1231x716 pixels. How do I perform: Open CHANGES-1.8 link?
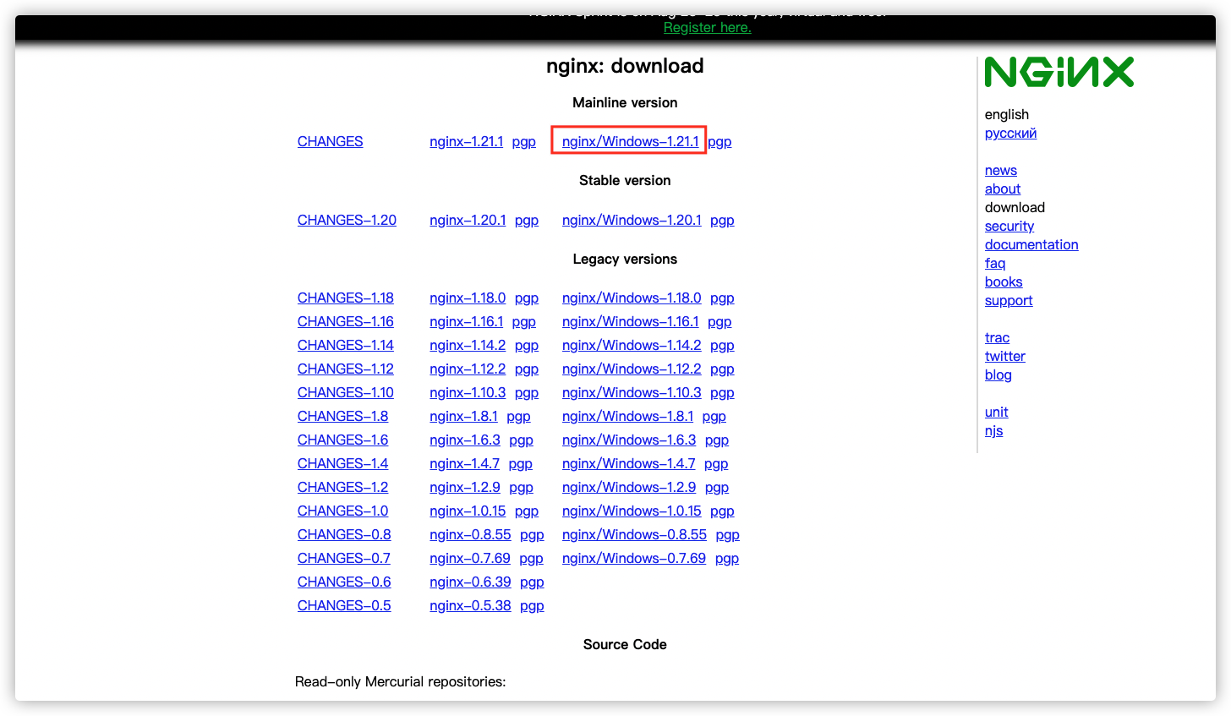coord(342,417)
